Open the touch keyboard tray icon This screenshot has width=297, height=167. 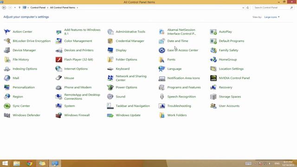pos(249,163)
